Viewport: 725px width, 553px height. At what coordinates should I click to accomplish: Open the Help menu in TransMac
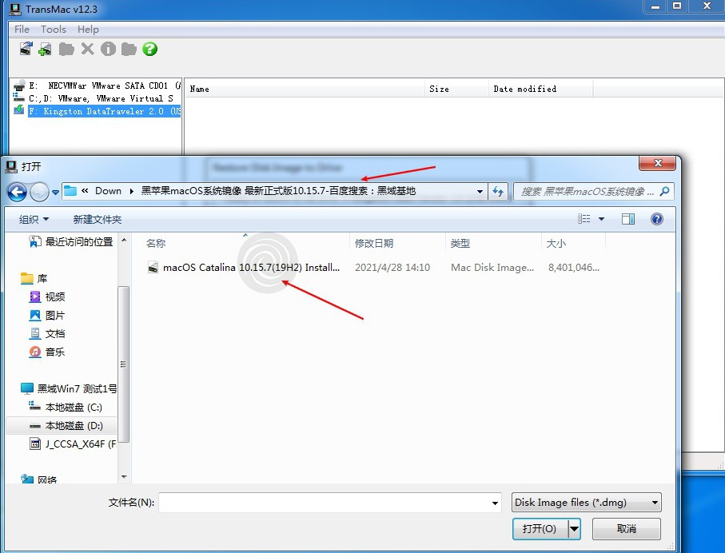[x=88, y=29]
